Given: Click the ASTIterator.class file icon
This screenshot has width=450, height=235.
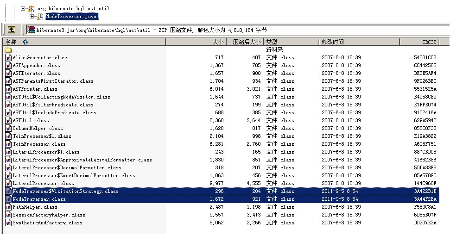Looking at the screenshot, I should pyautogui.click(x=8, y=74).
